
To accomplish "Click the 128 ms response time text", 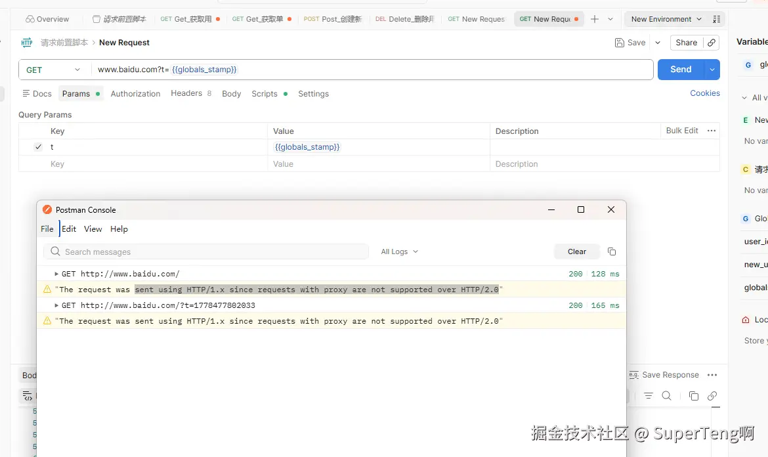I will pos(605,274).
